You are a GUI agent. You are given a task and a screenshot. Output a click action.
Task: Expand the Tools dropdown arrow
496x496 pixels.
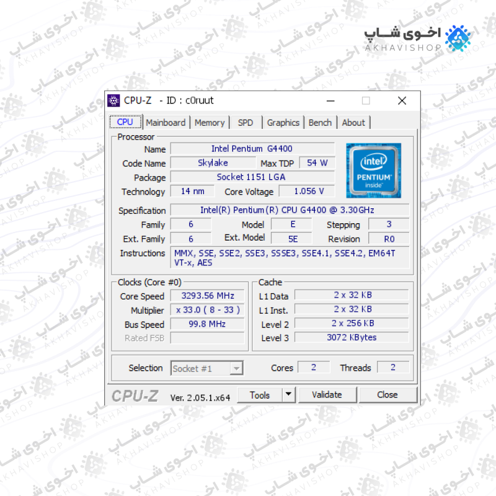click(288, 394)
